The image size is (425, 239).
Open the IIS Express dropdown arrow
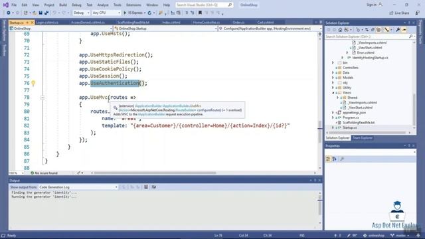[x=145, y=13]
